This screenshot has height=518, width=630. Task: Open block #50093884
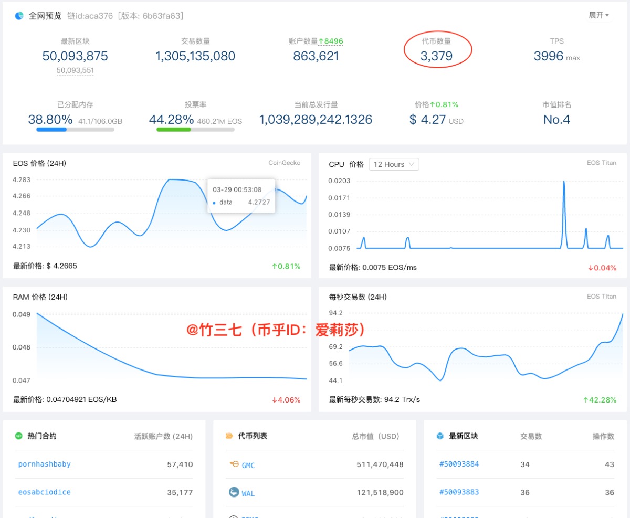pyautogui.click(x=459, y=464)
